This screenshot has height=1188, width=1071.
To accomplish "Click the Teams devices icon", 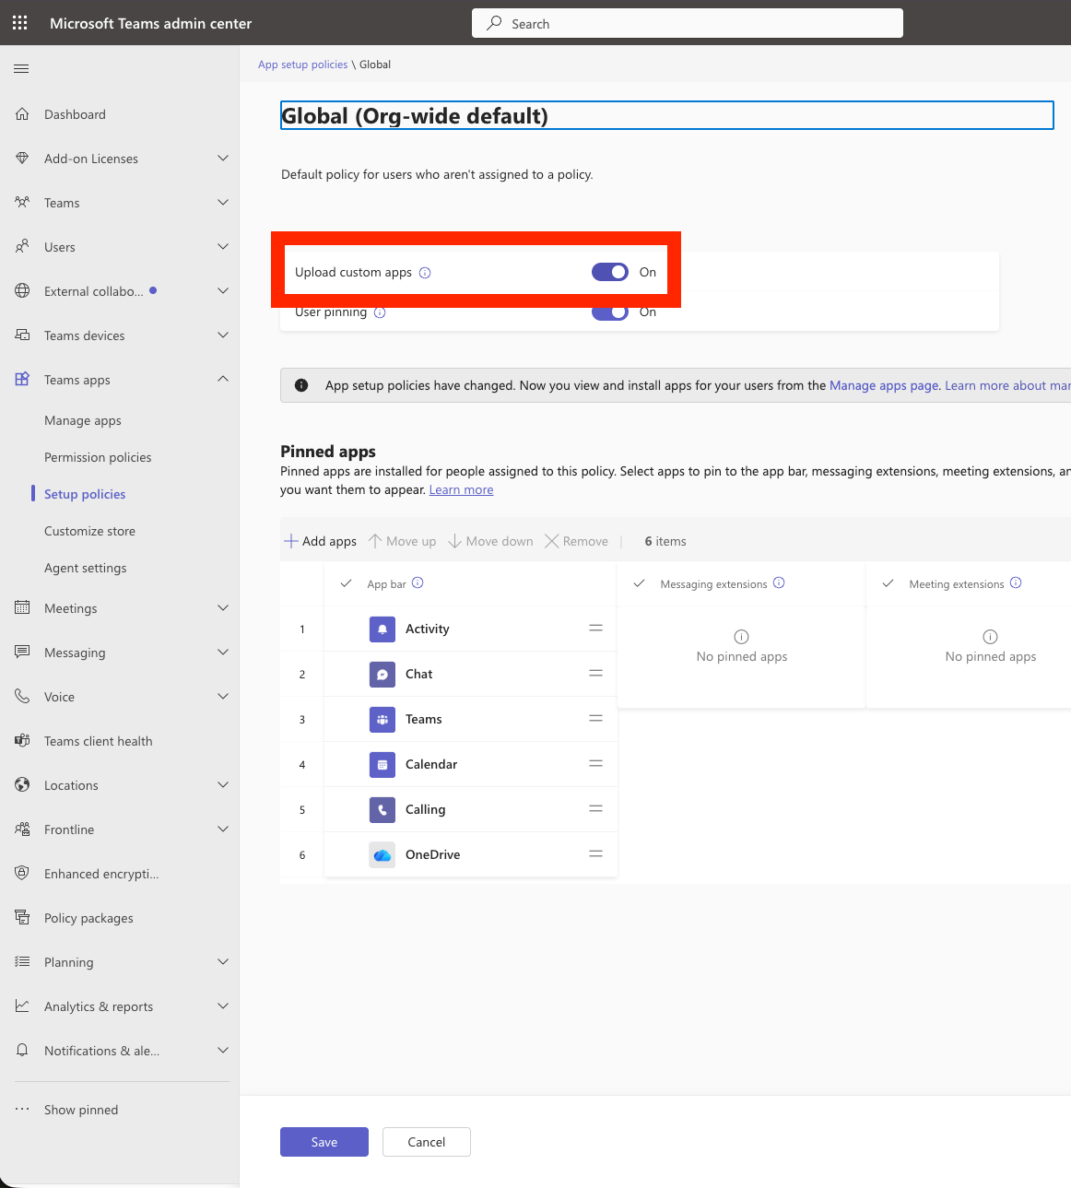I will [22, 335].
